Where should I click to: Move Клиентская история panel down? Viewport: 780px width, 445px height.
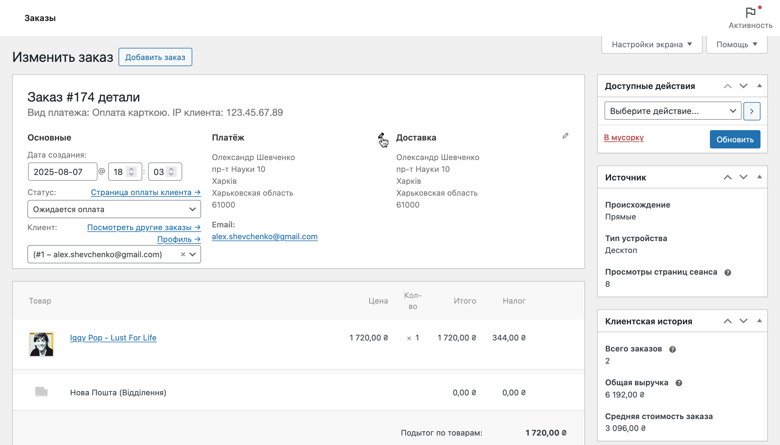[x=743, y=321]
